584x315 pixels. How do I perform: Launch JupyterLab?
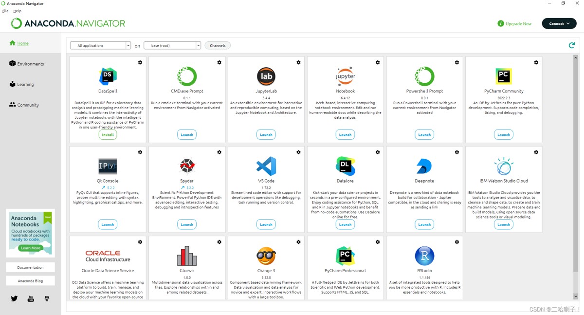click(x=266, y=135)
